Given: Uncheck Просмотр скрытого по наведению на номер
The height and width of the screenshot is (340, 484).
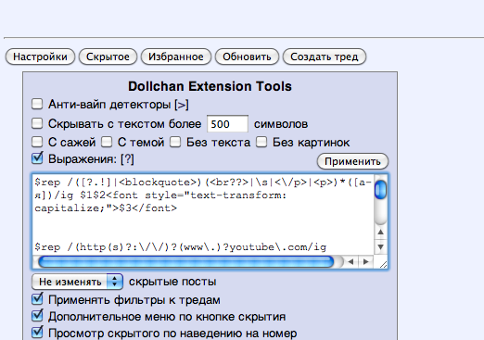Looking at the screenshot, I should click(x=37, y=333).
